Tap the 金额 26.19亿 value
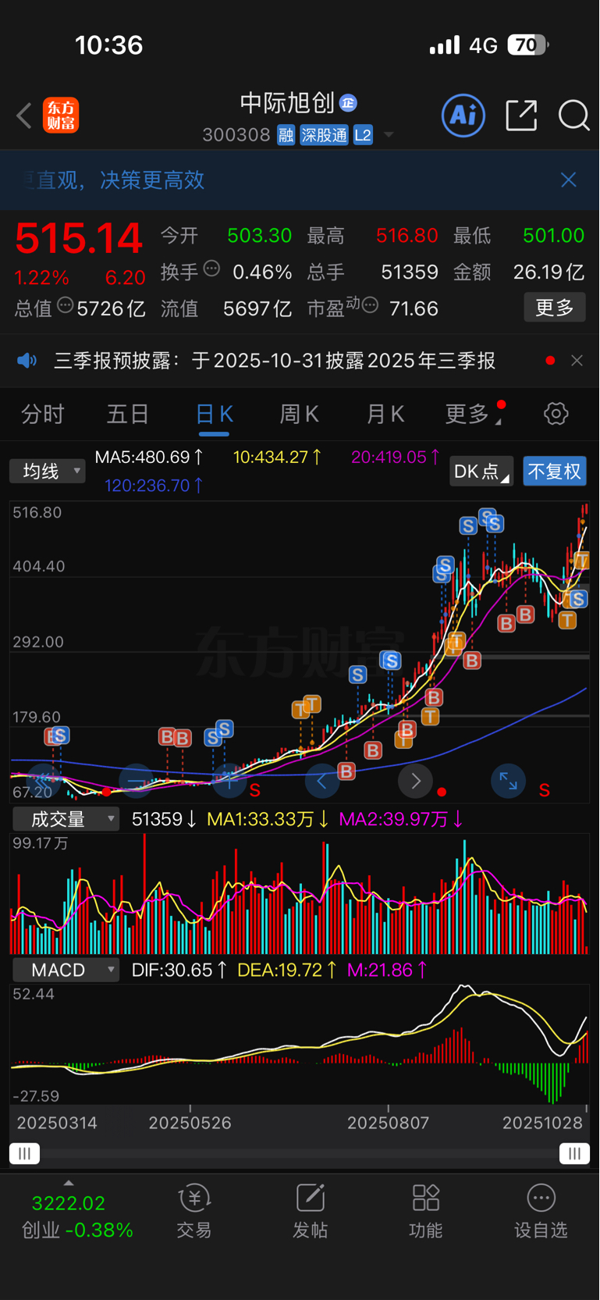The width and height of the screenshot is (600, 1300). tap(549, 272)
